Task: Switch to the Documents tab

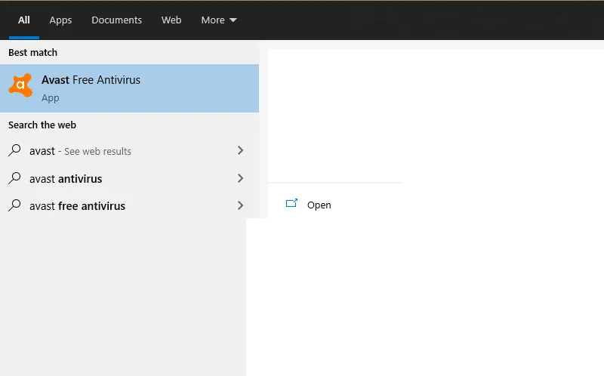Action: tap(116, 20)
